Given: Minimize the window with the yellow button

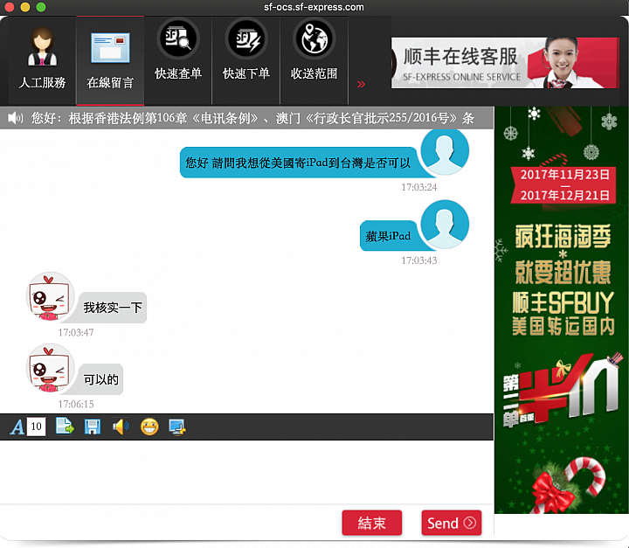Looking at the screenshot, I should tap(25, 7).
